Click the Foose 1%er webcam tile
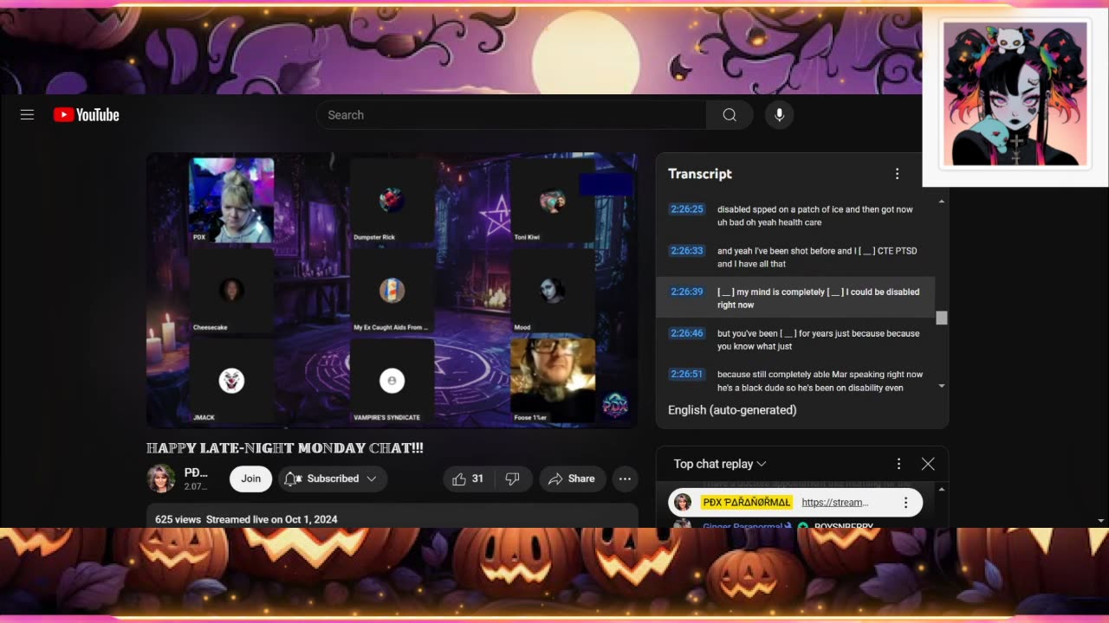The height and width of the screenshot is (623, 1109). (552, 381)
